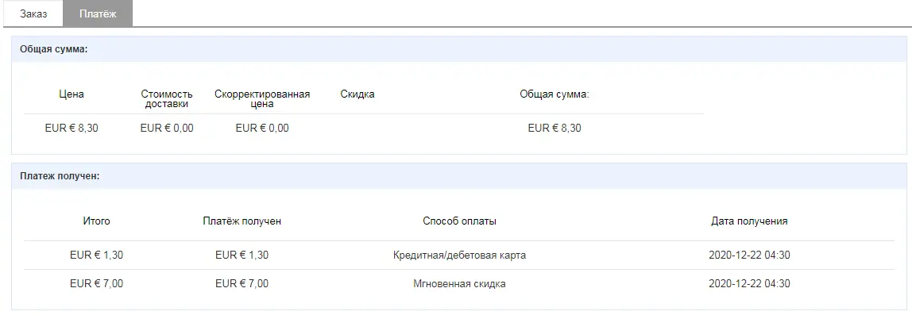This screenshot has width=912, height=315.
Task: Select the EUR € 0,00 adjusted price value
Action: coord(262,129)
